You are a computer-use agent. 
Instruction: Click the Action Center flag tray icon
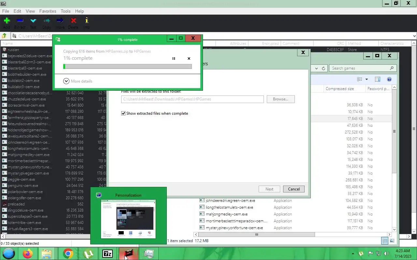coord(371,253)
